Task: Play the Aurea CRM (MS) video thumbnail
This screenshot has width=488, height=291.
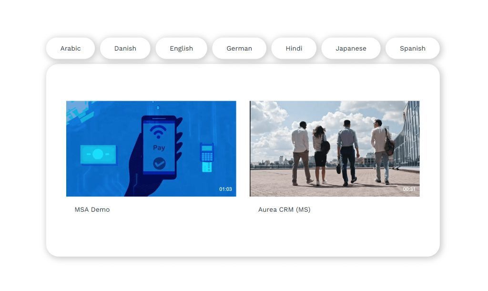Action: (334, 148)
